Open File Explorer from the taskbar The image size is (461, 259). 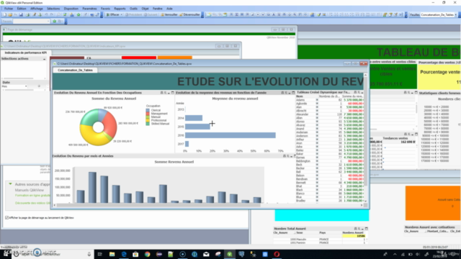tap(112, 254)
